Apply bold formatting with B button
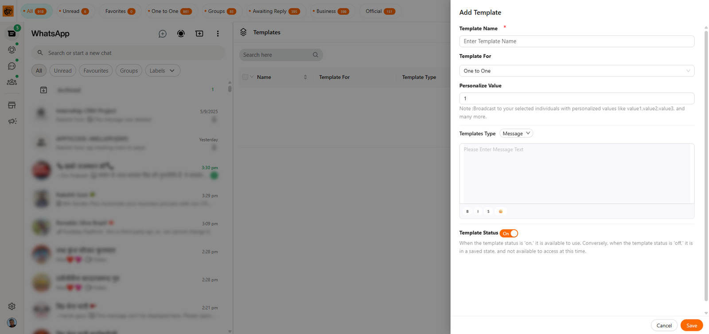Image resolution: width=709 pixels, height=334 pixels. coord(467,211)
